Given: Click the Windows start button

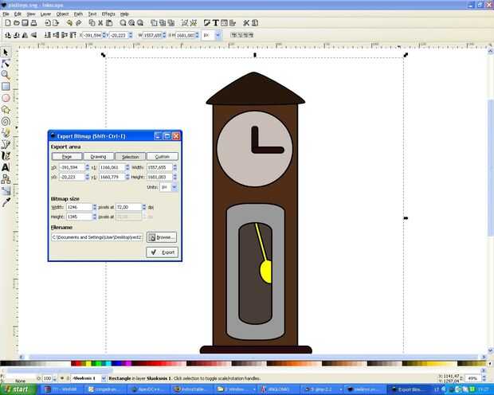Looking at the screenshot, I should [x=18, y=389].
